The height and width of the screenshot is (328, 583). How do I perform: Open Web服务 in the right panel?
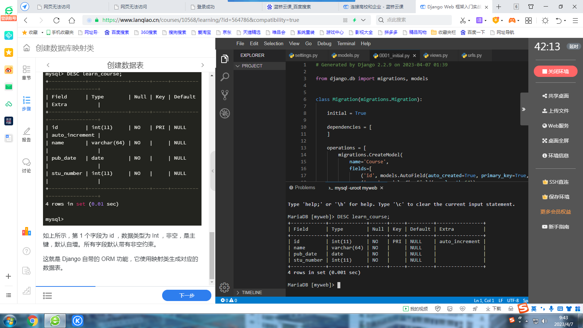[555, 126]
